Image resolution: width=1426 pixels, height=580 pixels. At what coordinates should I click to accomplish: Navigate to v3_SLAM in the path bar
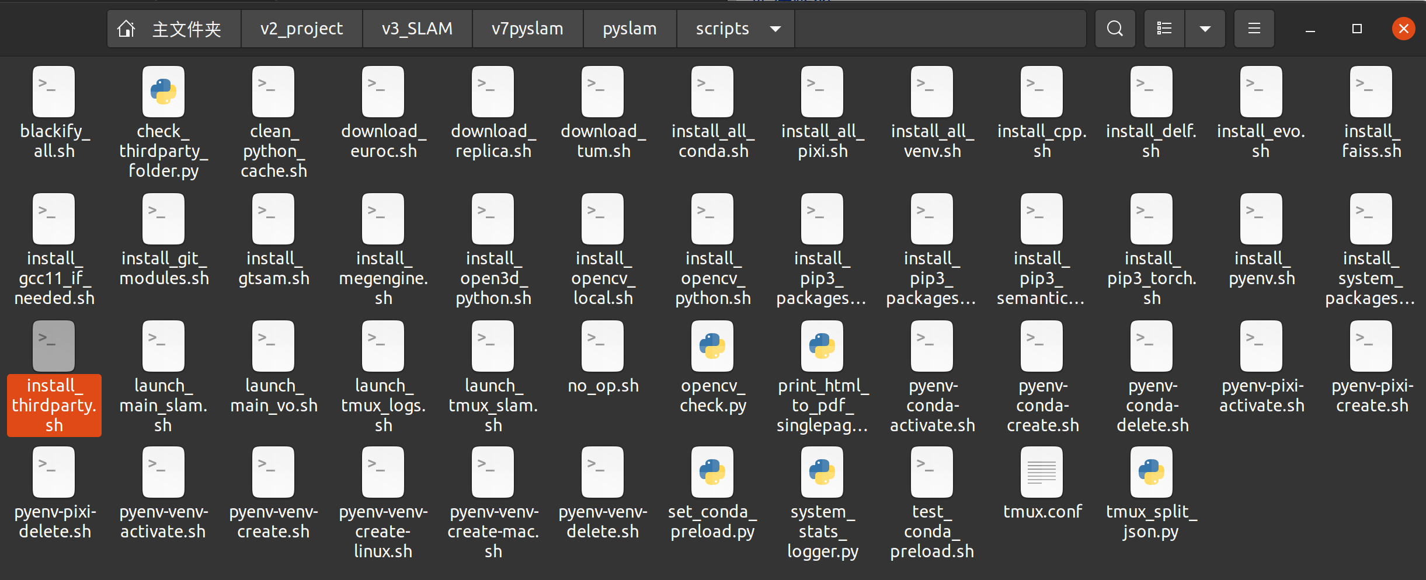click(418, 29)
